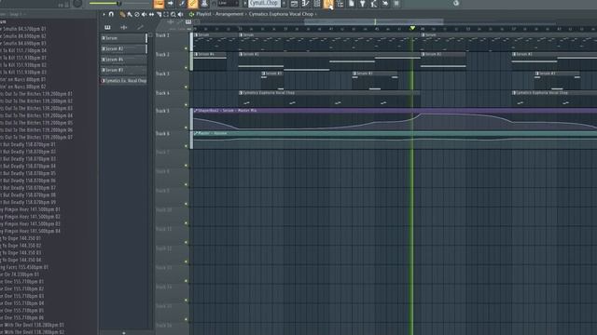
Task: Mute Track 8 with its green dot
Action: [x=187, y=184]
